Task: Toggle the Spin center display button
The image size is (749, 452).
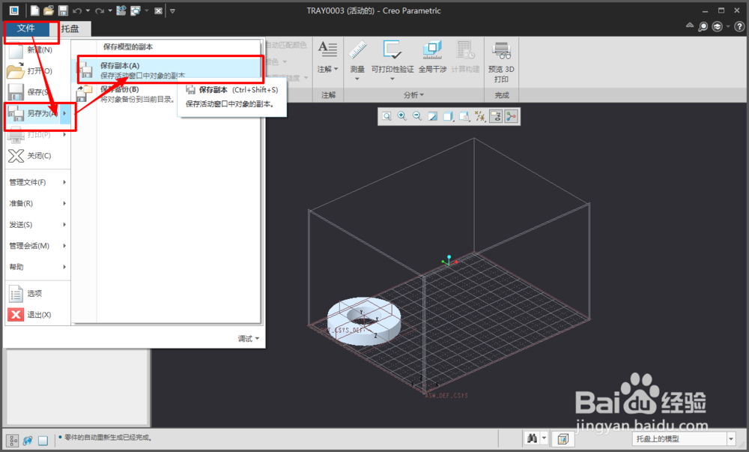Action: (511, 116)
